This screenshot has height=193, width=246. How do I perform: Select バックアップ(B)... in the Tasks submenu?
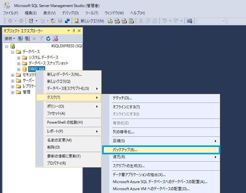[161, 150]
